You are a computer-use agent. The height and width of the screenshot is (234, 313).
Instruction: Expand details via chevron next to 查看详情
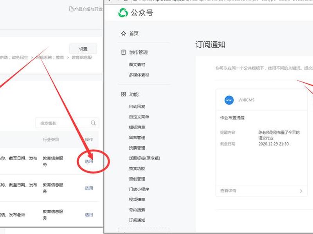tap(301, 191)
